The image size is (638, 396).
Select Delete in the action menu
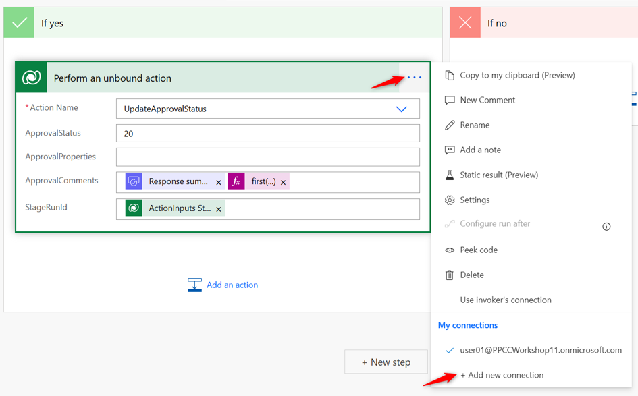point(471,275)
